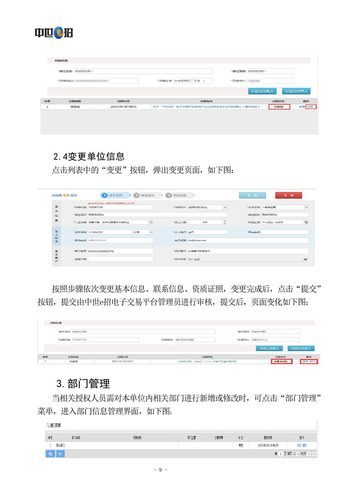Open the page size dropdown showing 15
The width and height of the screenshot is (355, 502).
pos(296,454)
